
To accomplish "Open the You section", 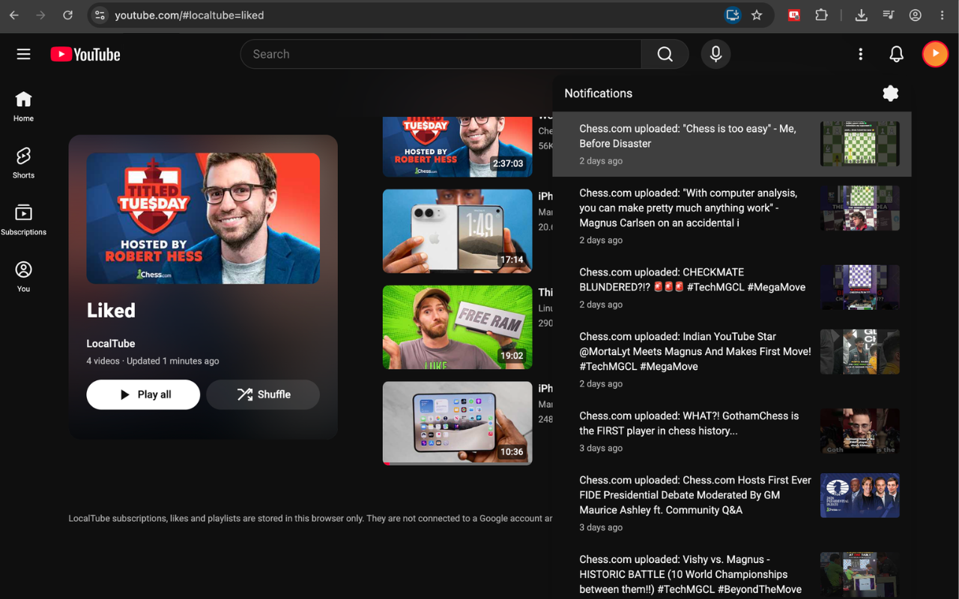I will click(23, 276).
